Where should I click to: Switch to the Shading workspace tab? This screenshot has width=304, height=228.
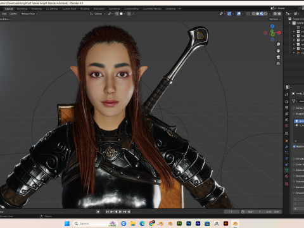[x=85, y=9]
